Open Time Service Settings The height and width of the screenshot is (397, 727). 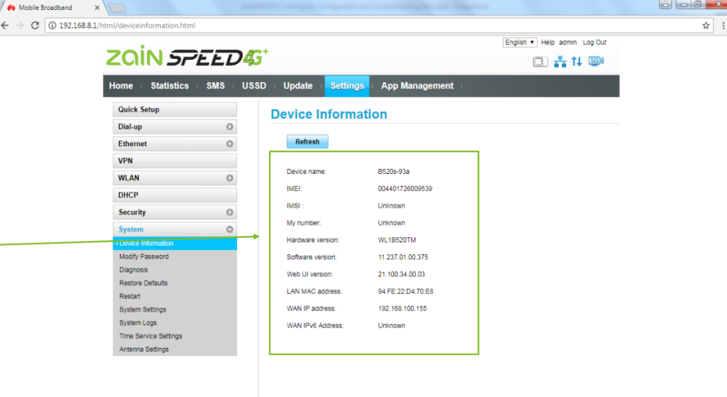pos(151,336)
